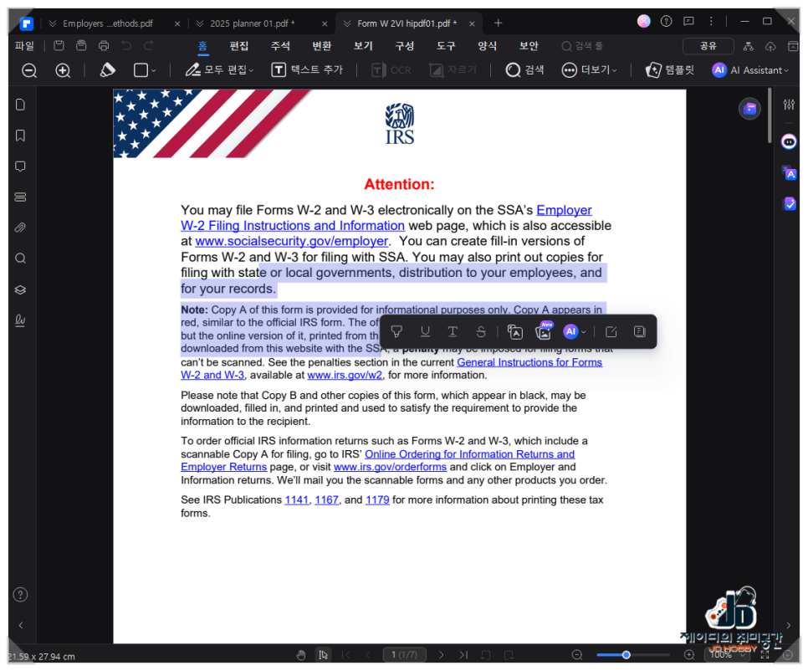Open the bookmarks panel in left sidebar
This screenshot has height=671, width=808.
pos(20,136)
